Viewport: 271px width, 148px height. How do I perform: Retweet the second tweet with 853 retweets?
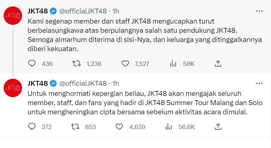(75, 127)
